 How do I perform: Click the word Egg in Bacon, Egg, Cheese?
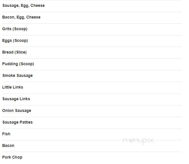tap(21, 17)
